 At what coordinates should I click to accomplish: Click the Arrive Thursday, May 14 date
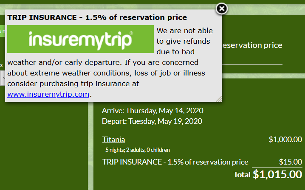pos(152,111)
